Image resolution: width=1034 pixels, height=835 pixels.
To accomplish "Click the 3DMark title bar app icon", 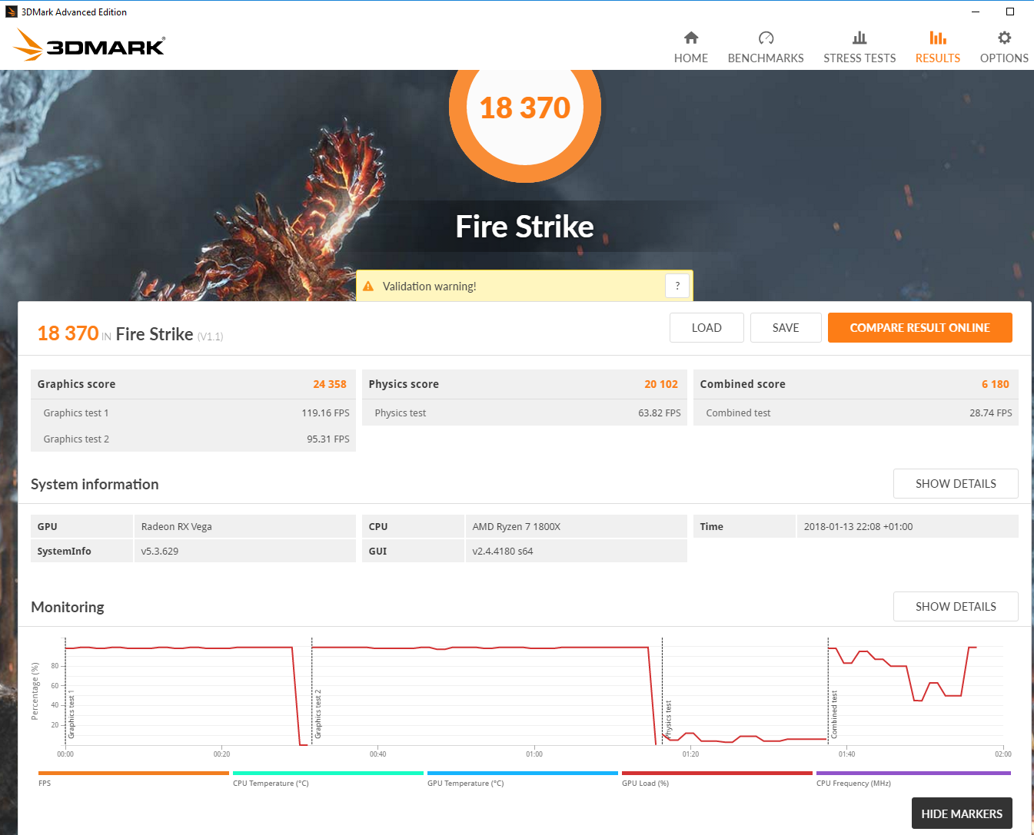I will (x=12, y=12).
